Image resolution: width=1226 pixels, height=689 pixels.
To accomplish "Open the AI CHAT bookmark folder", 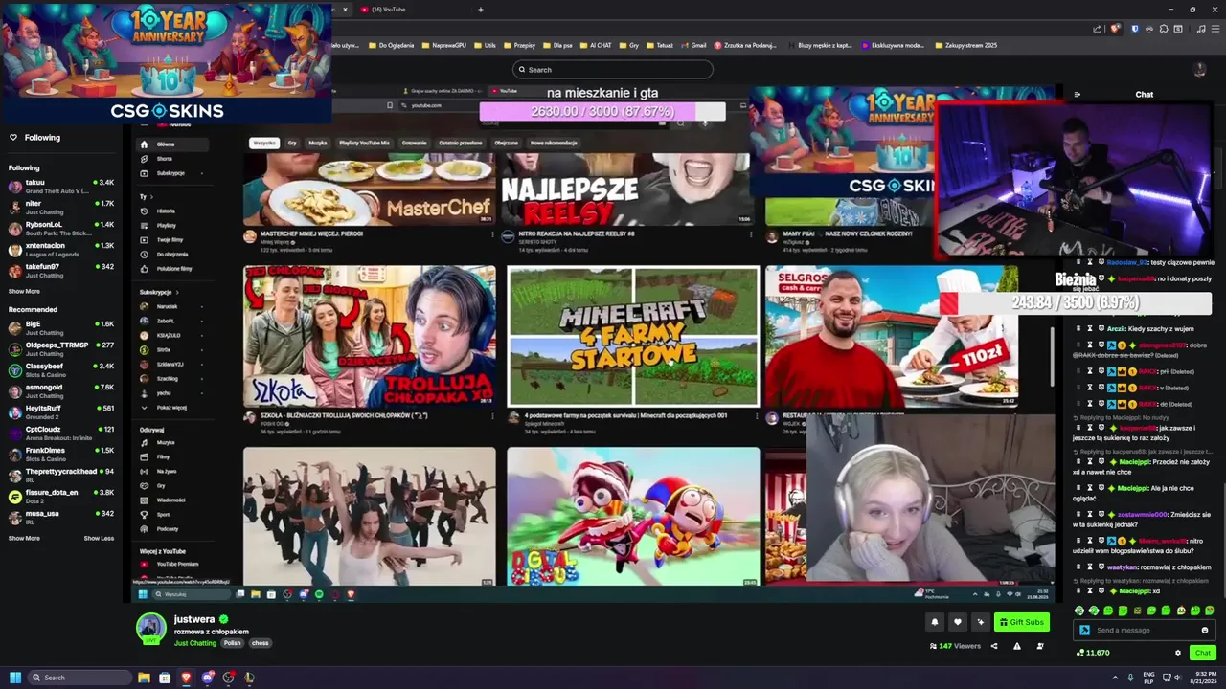I will [596, 45].
